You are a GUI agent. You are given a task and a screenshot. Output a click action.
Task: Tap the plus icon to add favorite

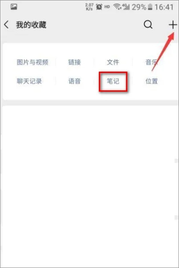173,25
